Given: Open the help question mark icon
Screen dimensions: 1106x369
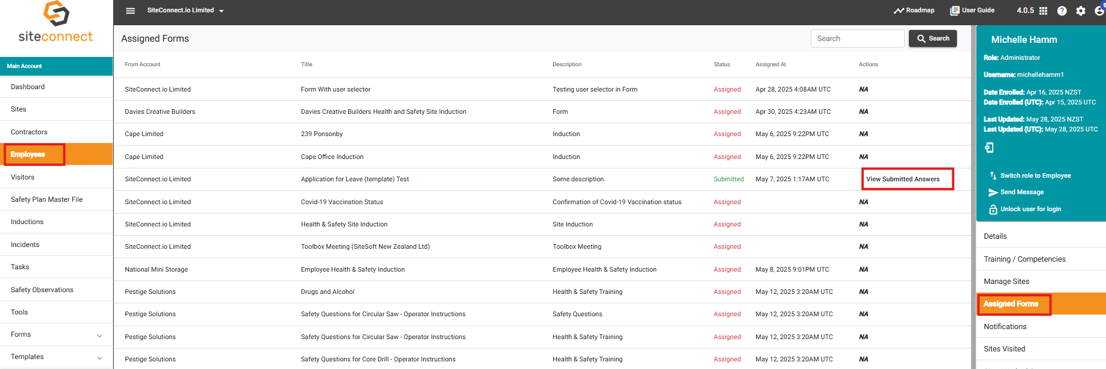Looking at the screenshot, I should [1062, 11].
